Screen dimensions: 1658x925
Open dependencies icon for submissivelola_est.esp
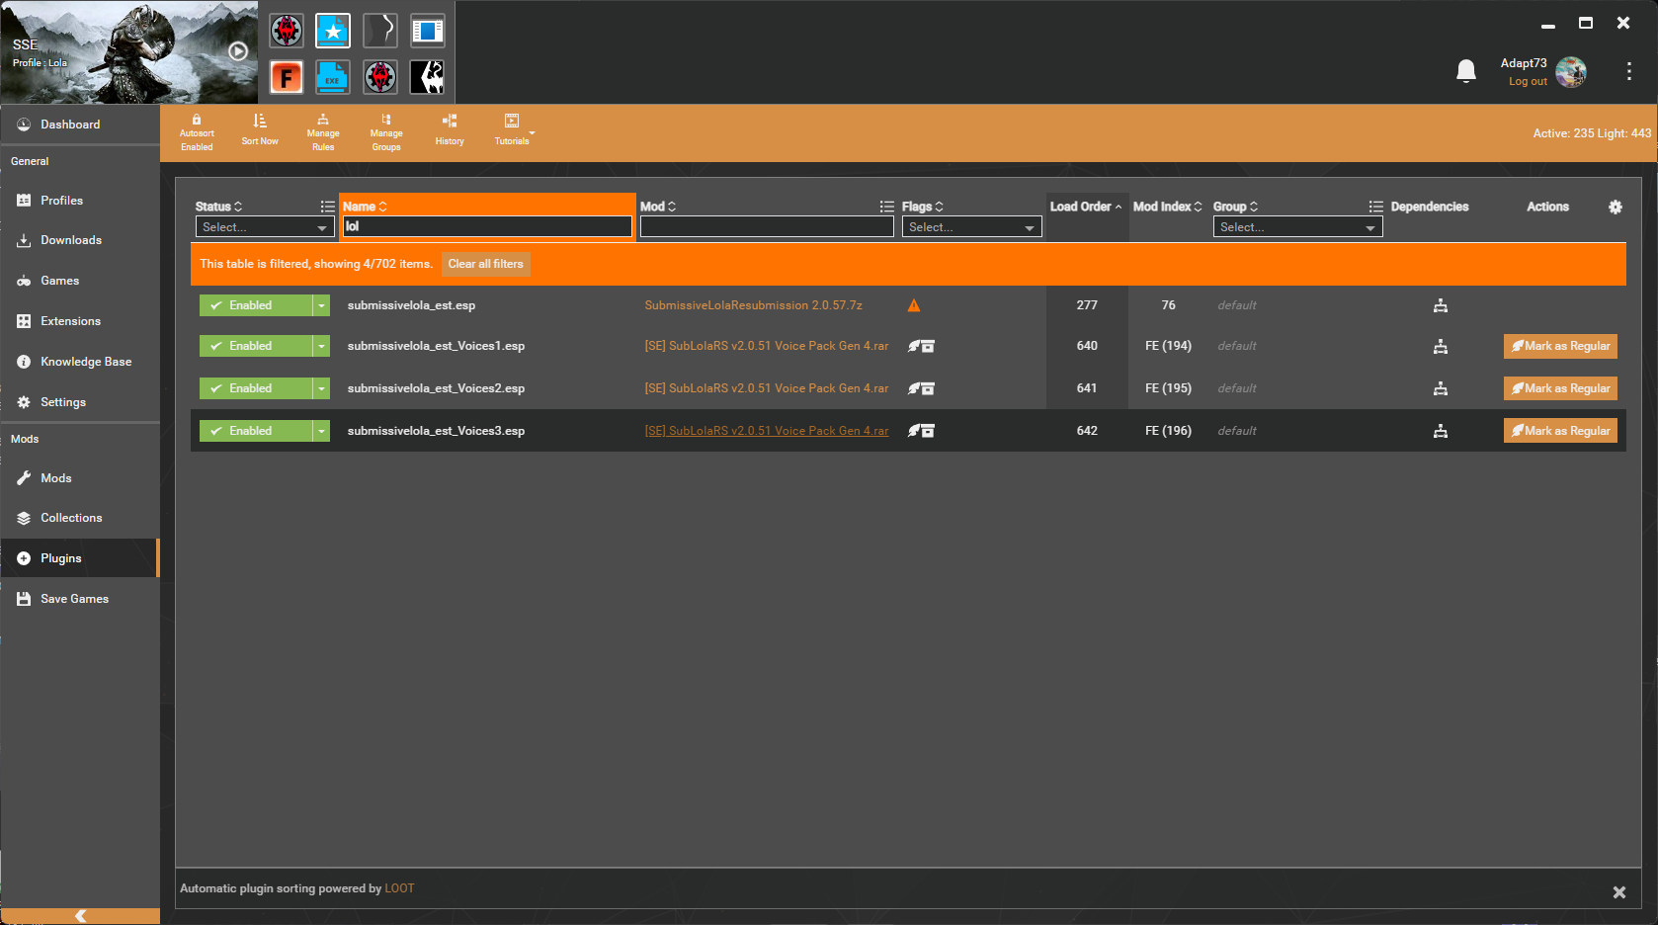pyautogui.click(x=1441, y=305)
